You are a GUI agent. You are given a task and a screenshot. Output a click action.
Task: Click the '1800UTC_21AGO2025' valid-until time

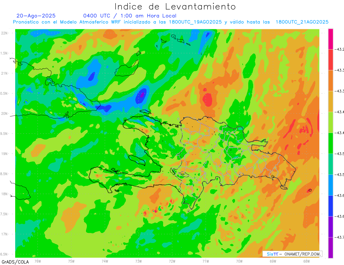click(302, 22)
